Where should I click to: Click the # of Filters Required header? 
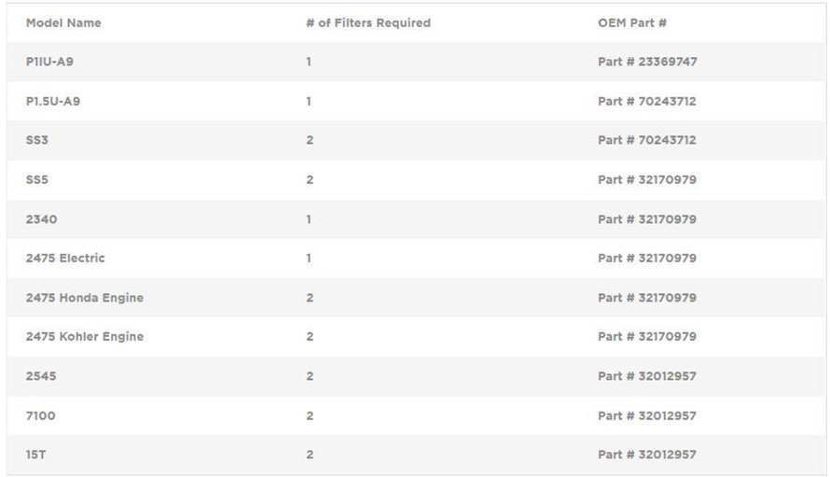[x=367, y=22]
